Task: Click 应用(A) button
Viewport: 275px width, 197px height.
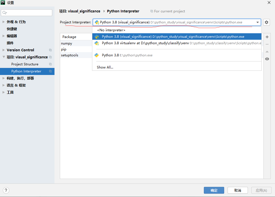Action: click(x=261, y=190)
